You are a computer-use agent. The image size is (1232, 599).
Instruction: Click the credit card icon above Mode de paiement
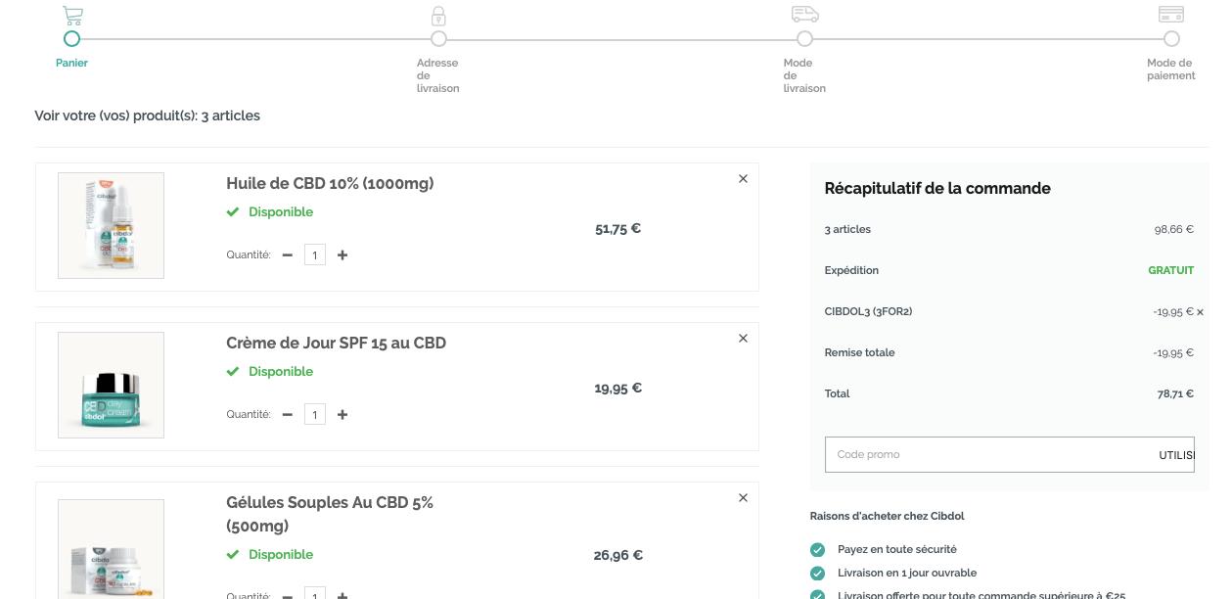click(1171, 14)
